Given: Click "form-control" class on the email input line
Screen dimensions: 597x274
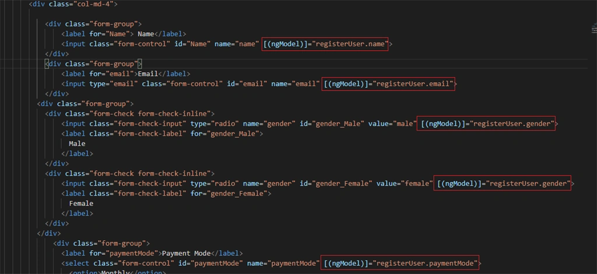Looking at the screenshot, I should pos(194,84).
